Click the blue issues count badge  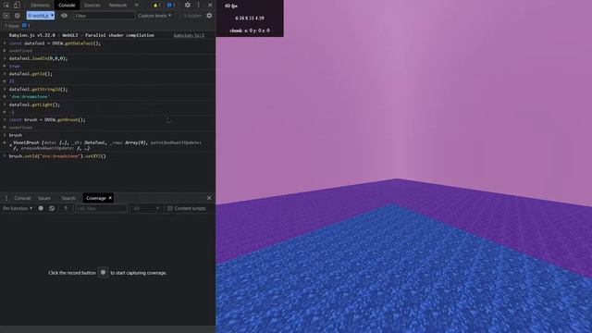pos(171,5)
